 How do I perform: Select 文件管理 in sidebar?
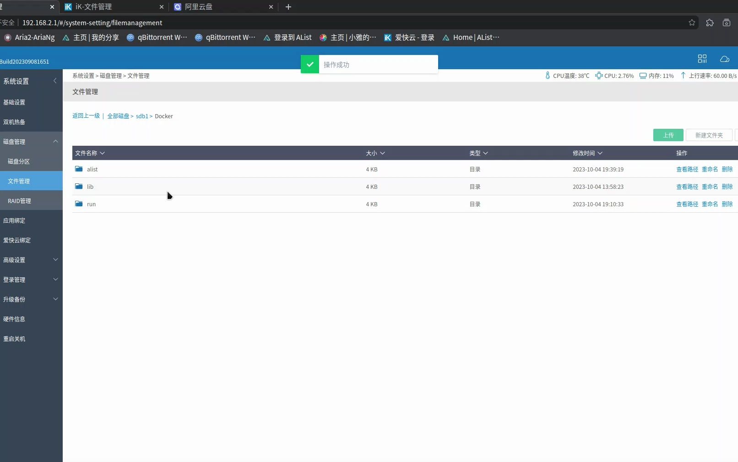[31, 181]
